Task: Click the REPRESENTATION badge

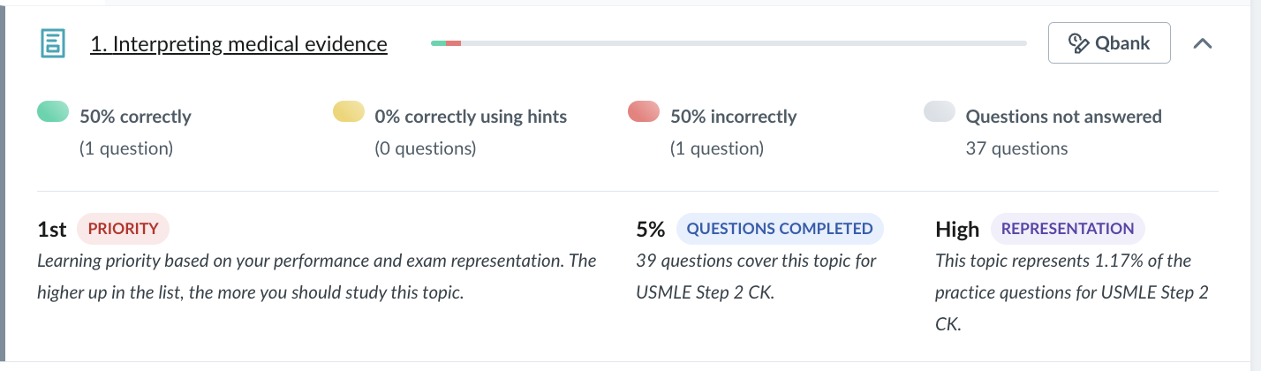Action: pos(1068,229)
